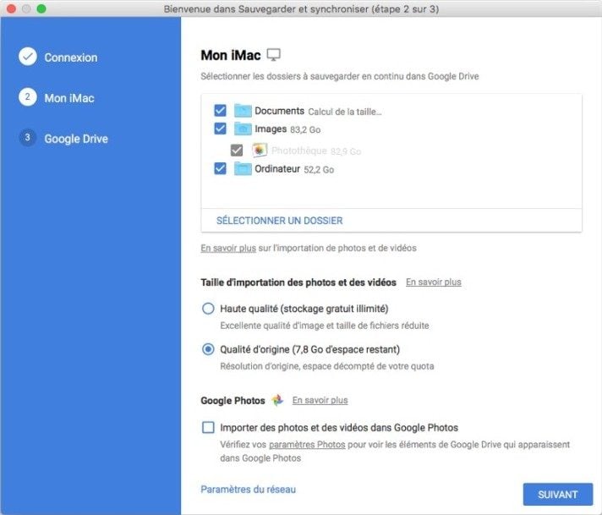Open Paramètres du réseau
This screenshot has height=515, width=602.
point(248,490)
